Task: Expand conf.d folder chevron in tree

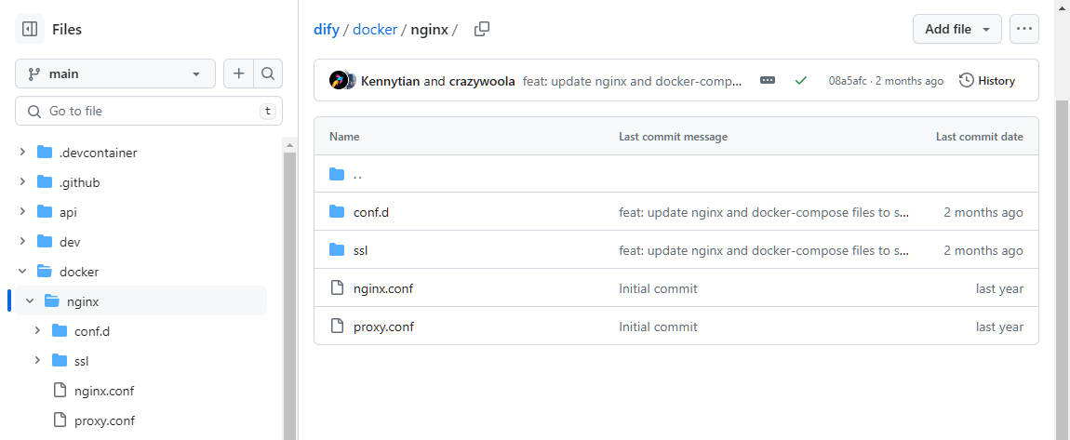Action: click(37, 331)
